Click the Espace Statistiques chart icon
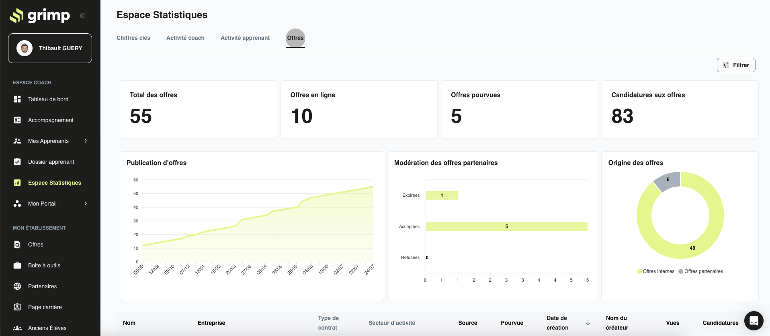Image resolution: width=770 pixels, height=336 pixels. 17,183
